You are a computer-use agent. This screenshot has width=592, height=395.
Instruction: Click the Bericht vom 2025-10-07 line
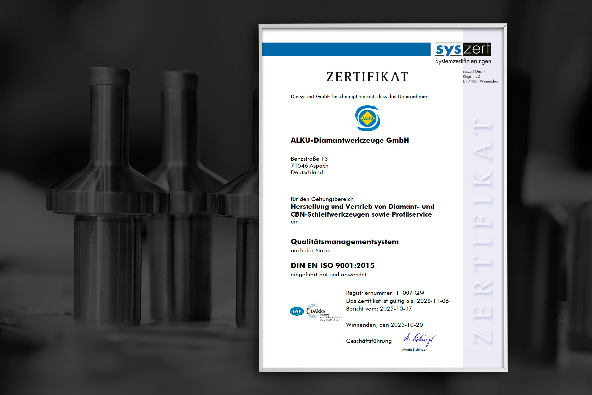pos(379,309)
